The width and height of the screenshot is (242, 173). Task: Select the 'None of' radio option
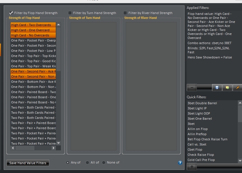104,163
